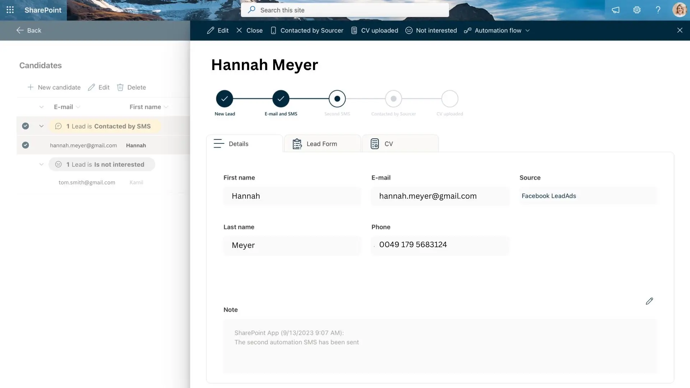Select the Second SMS step in the progress flow
Screen dimensions: 690x388
click(x=337, y=99)
